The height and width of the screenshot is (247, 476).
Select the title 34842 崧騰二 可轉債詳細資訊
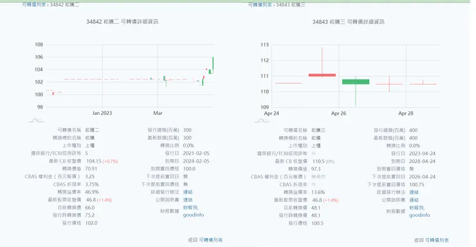(x=122, y=22)
